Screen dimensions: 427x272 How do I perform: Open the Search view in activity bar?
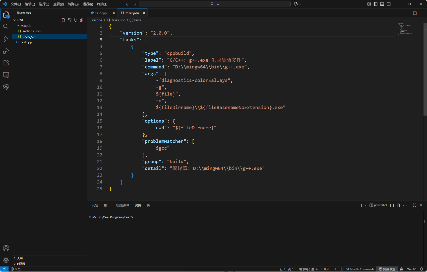(6, 27)
